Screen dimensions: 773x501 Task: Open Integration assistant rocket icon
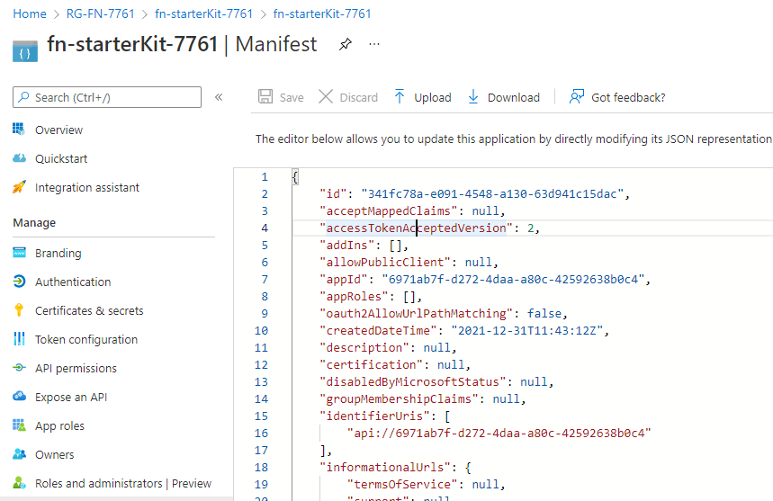pos(19,187)
